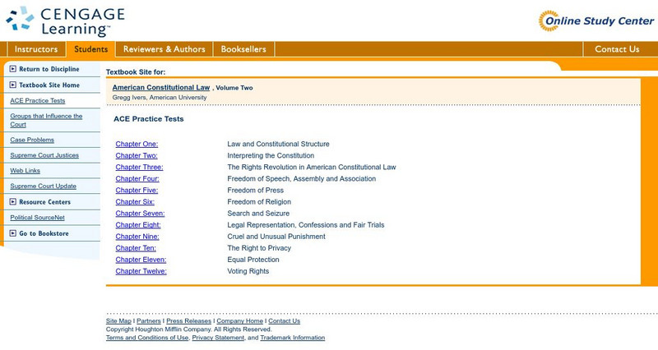Open ACE Practice Tests sidebar link
This screenshot has height=350, width=658.
[38, 100]
